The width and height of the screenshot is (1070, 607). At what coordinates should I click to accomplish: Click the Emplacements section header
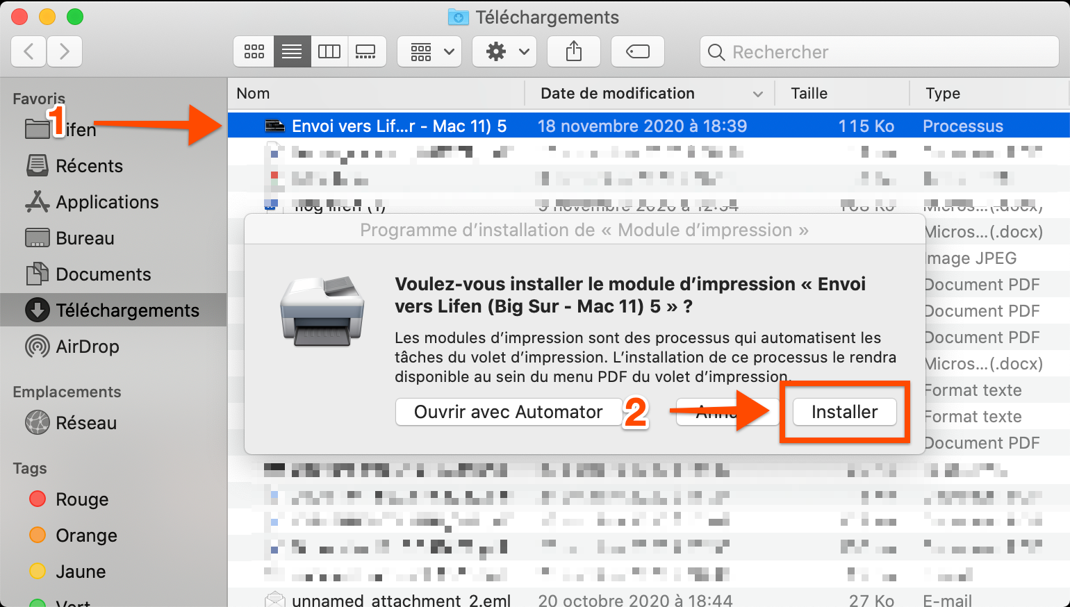pyautogui.click(x=67, y=392)
